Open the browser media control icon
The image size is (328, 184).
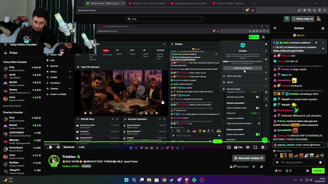click(299, 10)
